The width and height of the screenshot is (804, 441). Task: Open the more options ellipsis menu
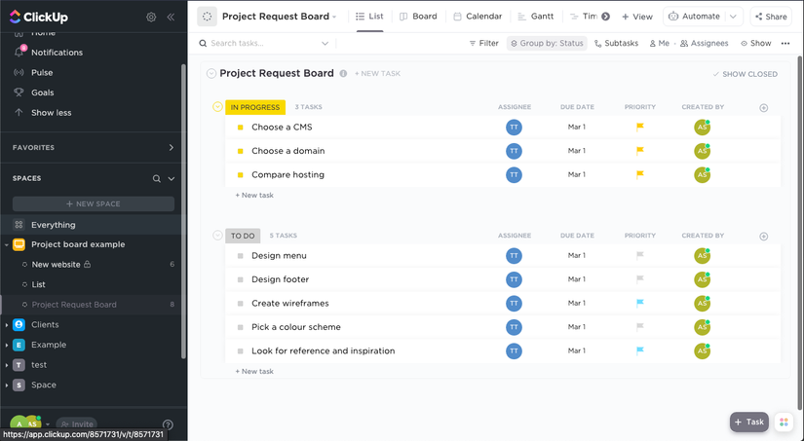[x=785, y=44]
